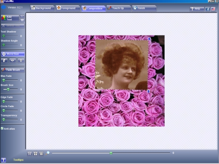Click the 1:1 actual size icon
This screenshot has height=164, width=219.
pos(29,154)
